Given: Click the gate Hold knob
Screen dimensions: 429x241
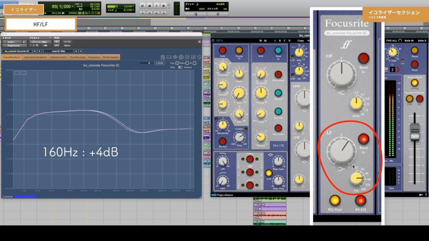Looking at the screenshot, I should pos(261,114).
